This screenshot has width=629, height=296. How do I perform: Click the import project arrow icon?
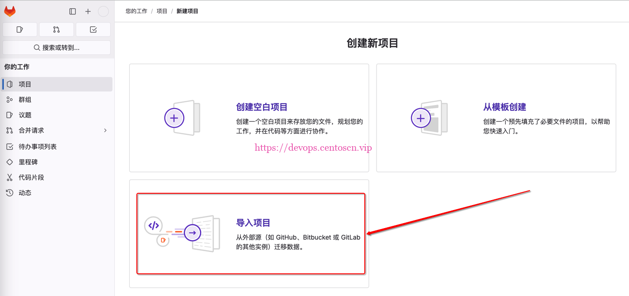(x=193, y=233)
